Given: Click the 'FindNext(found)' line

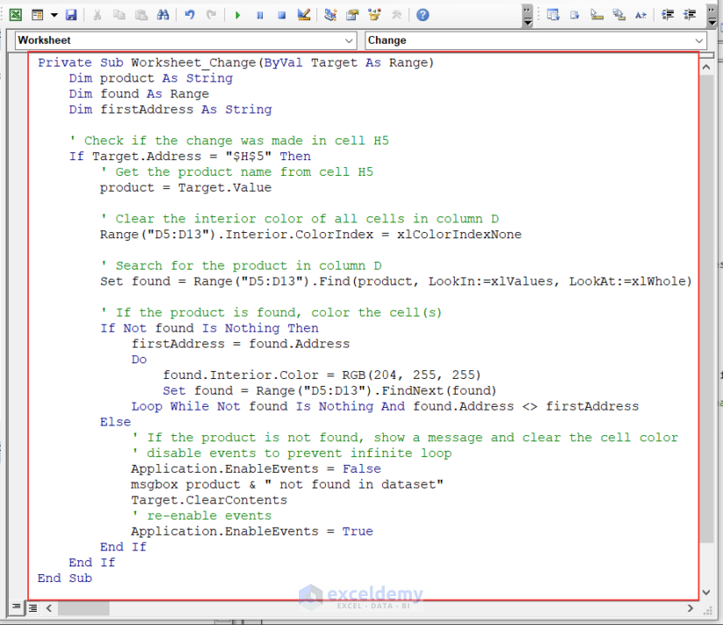Looking at the screenshot, I should pyautogui.click(x=330, y=391).
